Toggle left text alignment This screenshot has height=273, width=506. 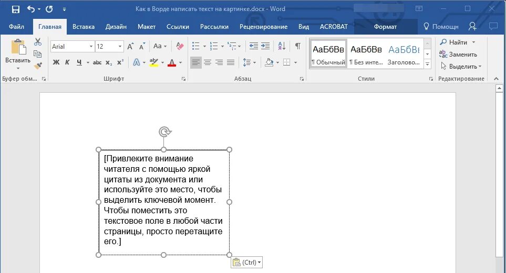(196, 62)
